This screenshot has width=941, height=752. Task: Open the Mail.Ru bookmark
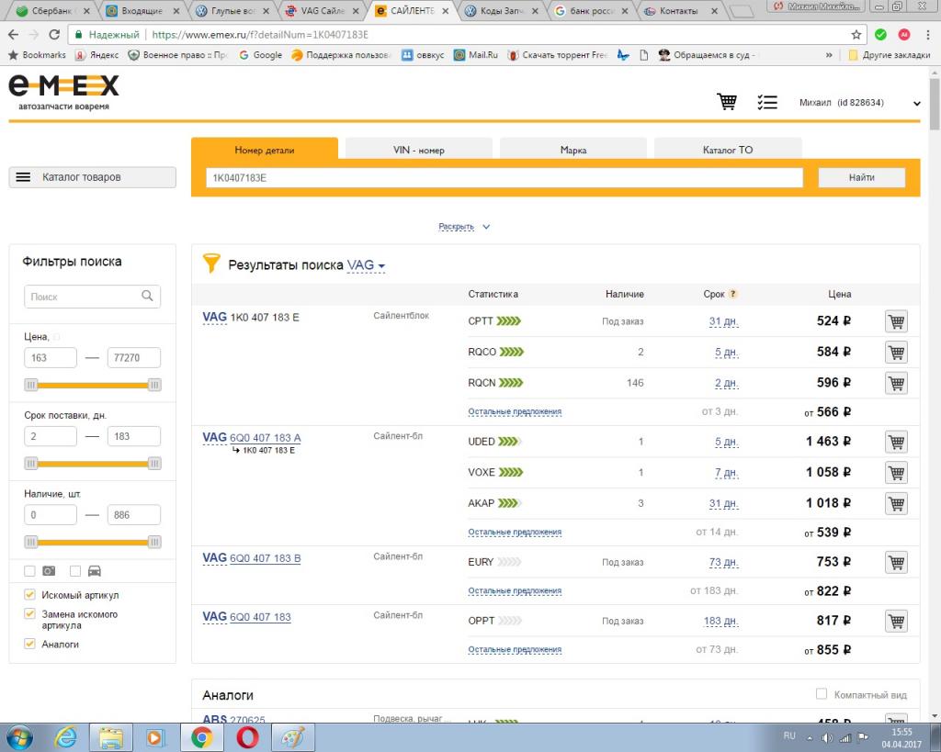pyautogui.click(x=477, y=55)
